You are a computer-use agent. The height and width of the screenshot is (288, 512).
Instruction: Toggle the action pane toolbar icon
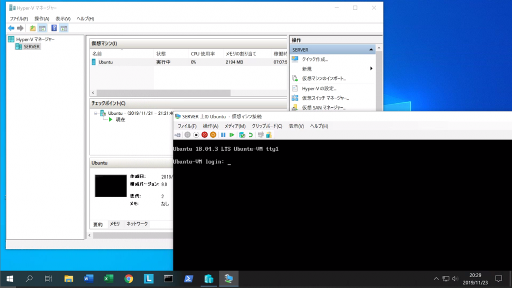(63, 28)
